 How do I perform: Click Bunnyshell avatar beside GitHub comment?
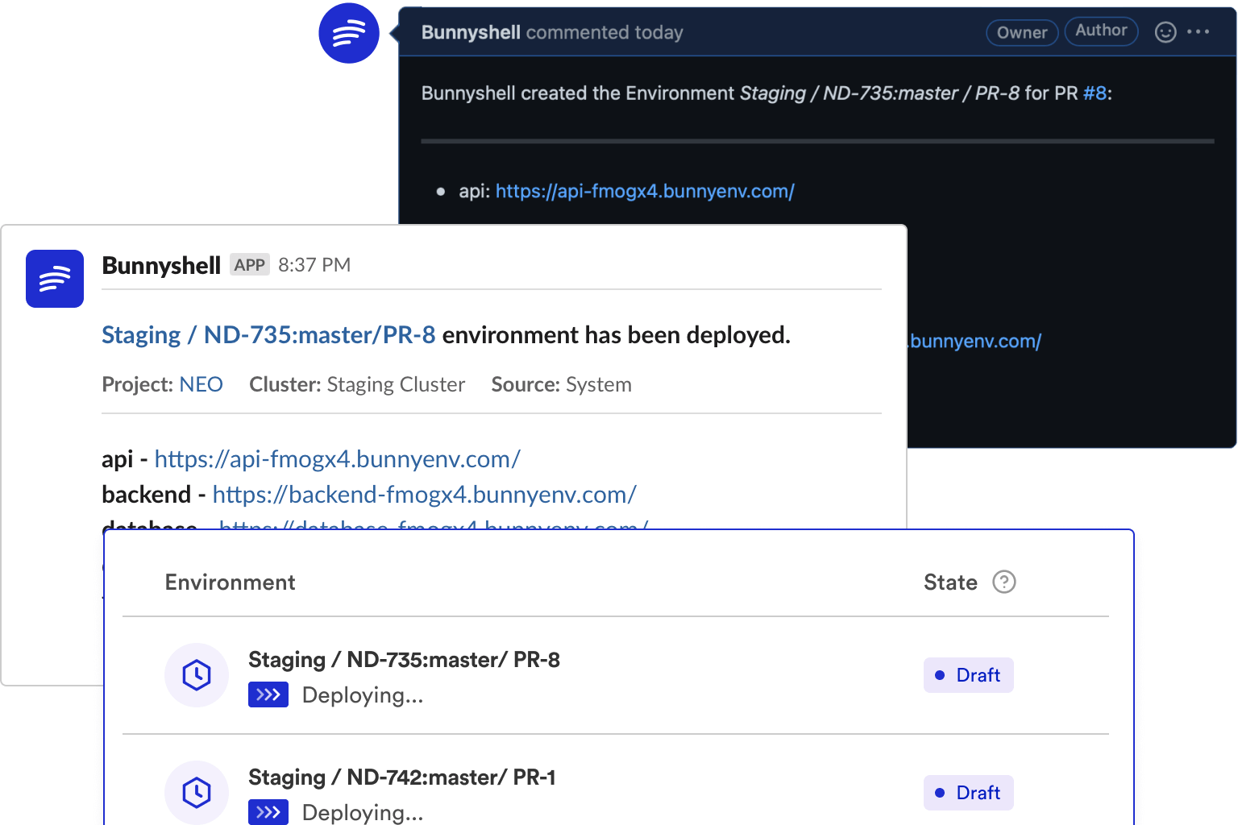[x=349, y=33]
